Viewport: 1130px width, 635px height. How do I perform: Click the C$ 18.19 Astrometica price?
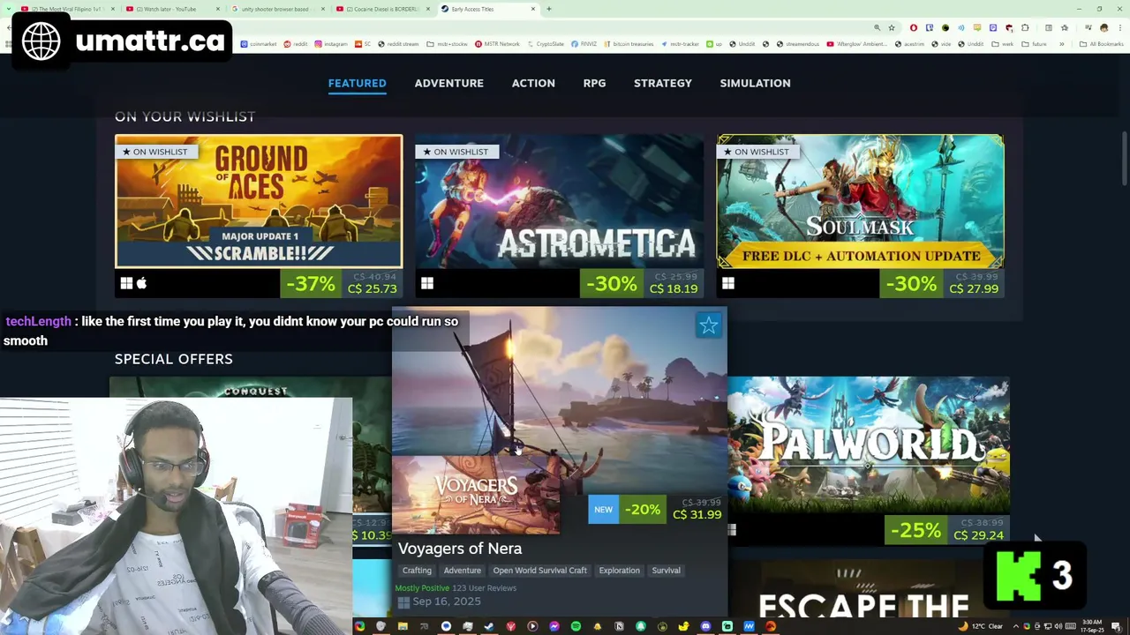pyautogui.click(x=674, y=288)
